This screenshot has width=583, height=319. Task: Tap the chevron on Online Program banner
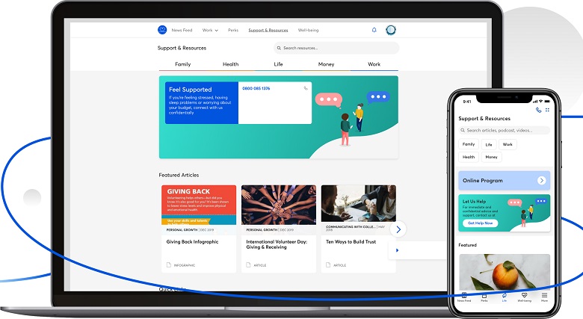point(541,180)
